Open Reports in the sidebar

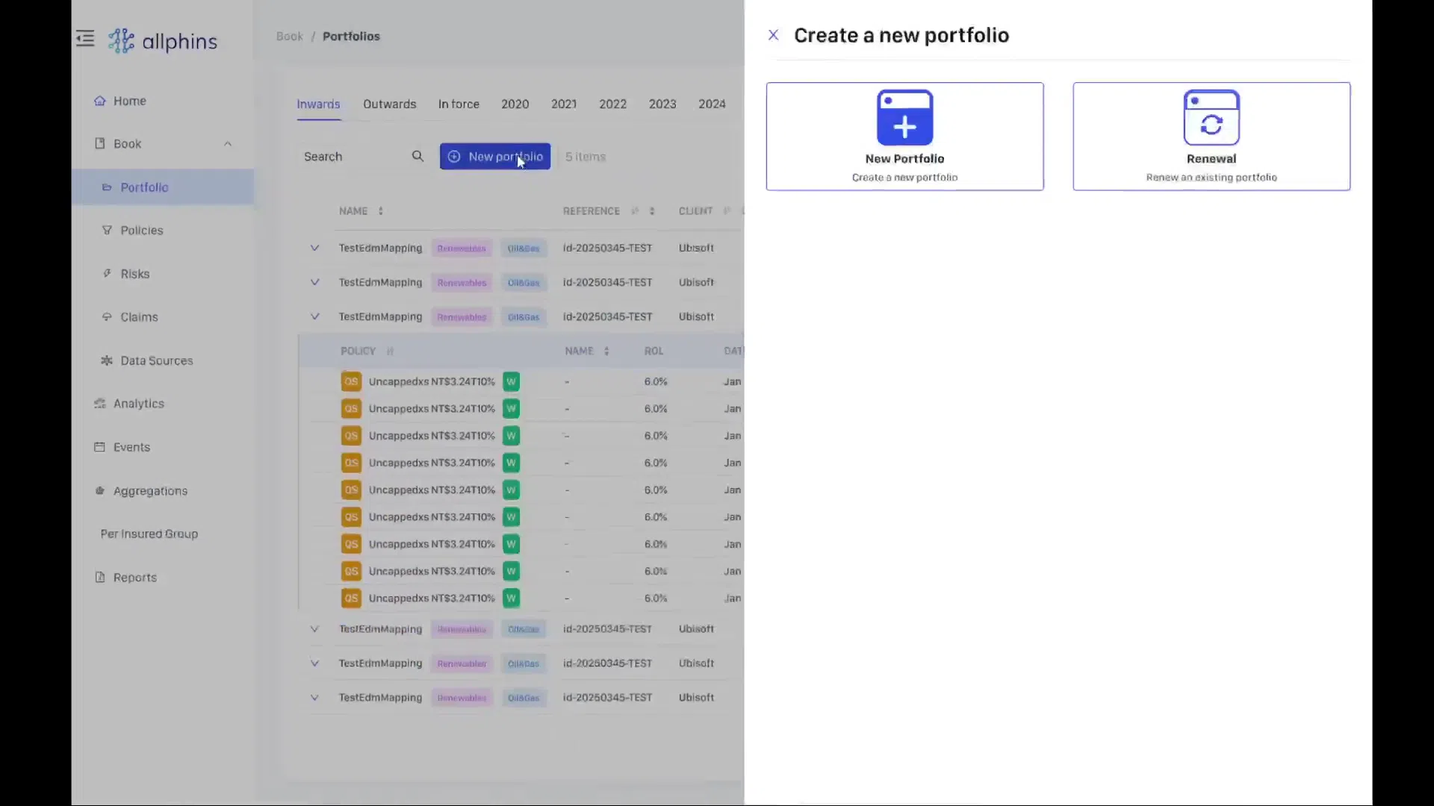click(x=134, y=578)
